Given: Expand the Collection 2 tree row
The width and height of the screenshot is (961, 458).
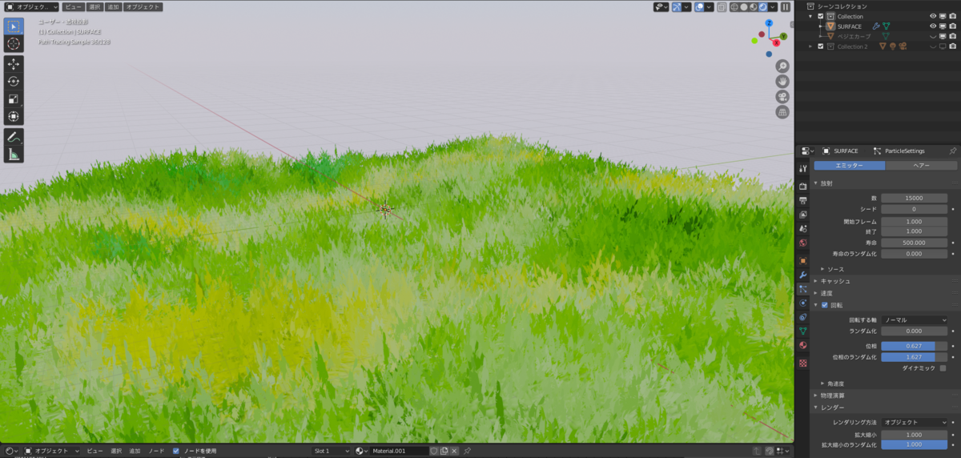Looking at the screenshot, I should tap(810, 46).
